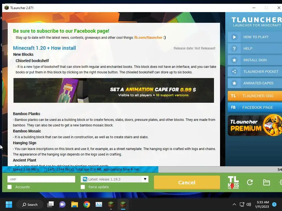Viewport: 282px width, 211px height.
Task: Click the download progress bar
Action: 142,169
